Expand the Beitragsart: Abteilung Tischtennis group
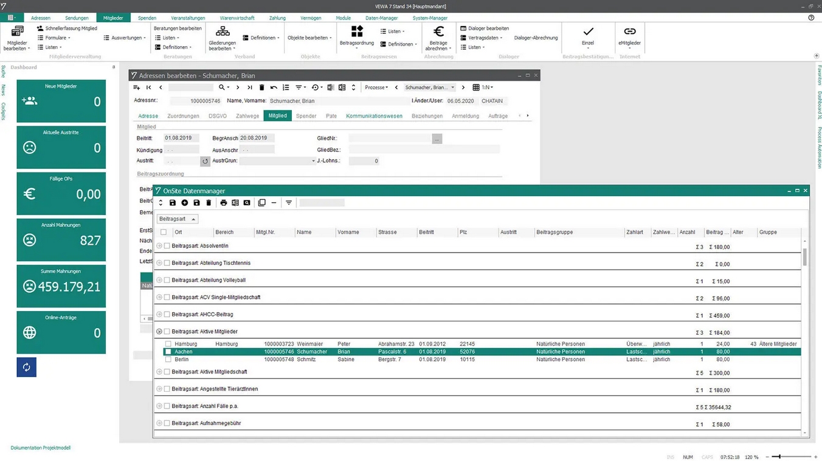822x461 pixels. tap(160, 263)
